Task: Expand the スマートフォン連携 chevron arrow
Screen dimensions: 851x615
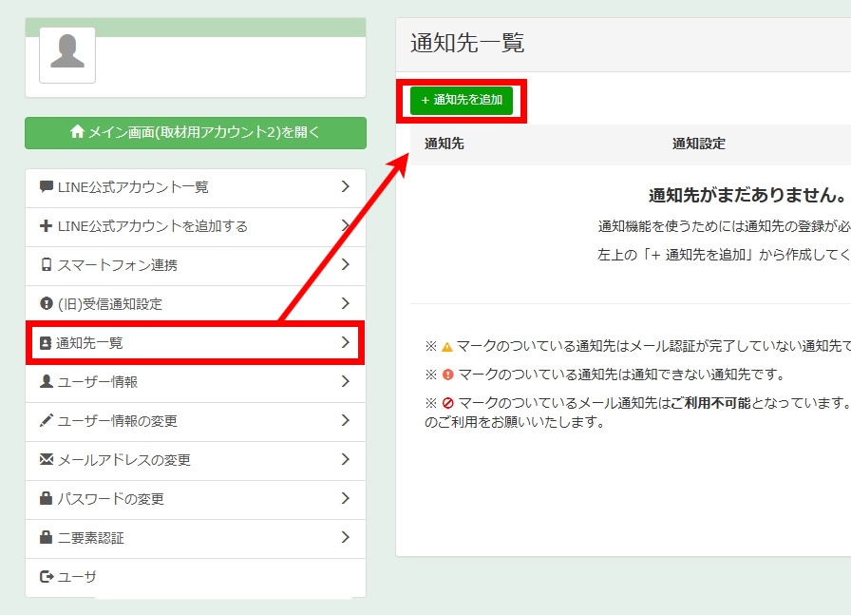Action: click(346, 265)
